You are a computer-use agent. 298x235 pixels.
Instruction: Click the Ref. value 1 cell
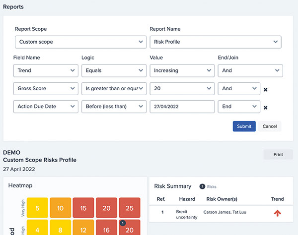click(162, 212)
